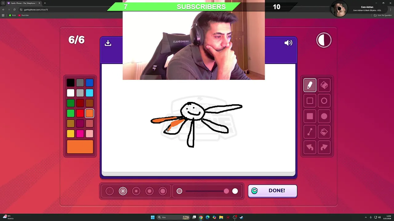Pick the dark red color swatch
Screen dimensions: 394x221
80,103
